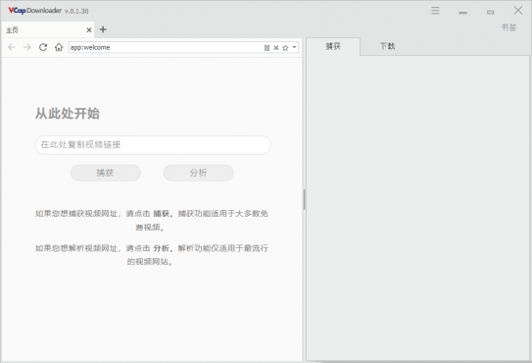The height and width of the screenshot is (363, 532).
Task: Bookmark the page with the star icon
Action: [x=285, y=48]
